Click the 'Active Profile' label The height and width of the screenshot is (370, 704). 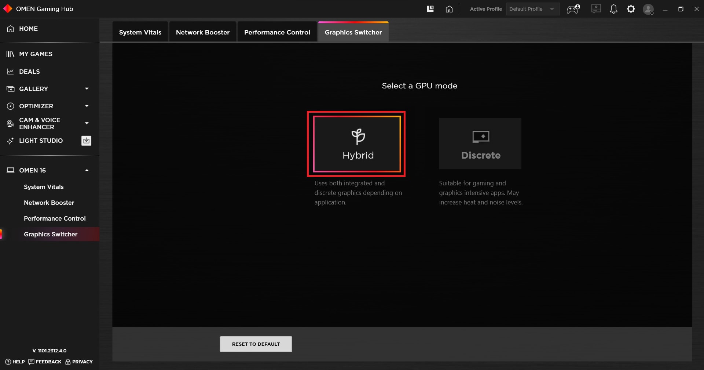(486, 9)
